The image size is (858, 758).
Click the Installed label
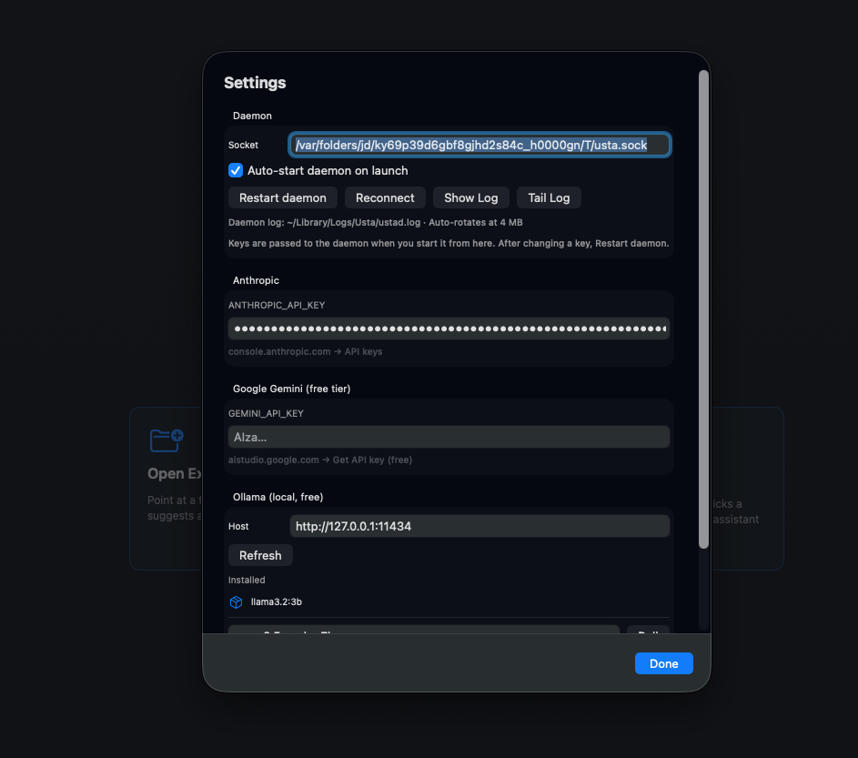coord(247,580)
